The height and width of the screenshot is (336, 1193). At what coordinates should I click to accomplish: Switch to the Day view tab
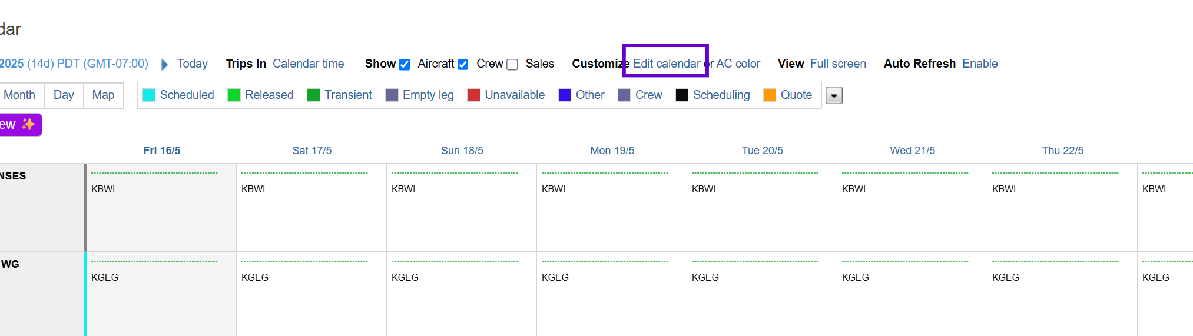coord(64,95)
